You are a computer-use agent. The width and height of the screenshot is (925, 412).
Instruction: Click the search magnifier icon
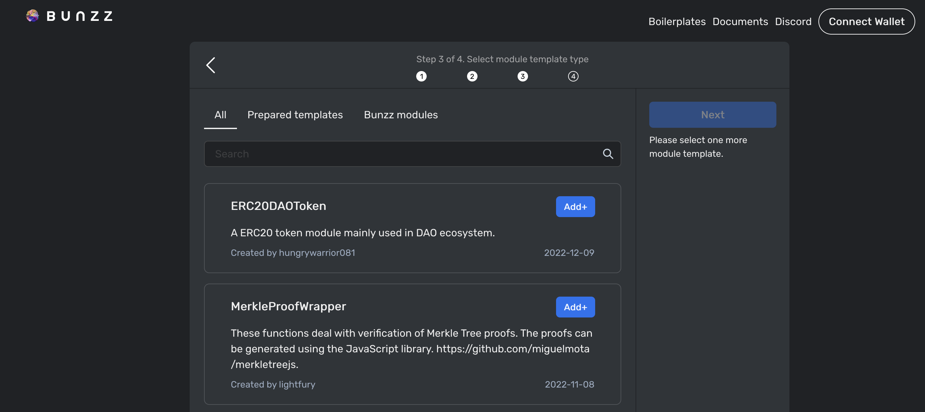click(x=608, y=154)
